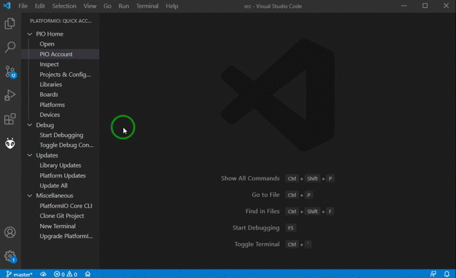Screen dimensions: 456x278
Task: Collapse the Miscellaneous section
Action: [30, 196]
